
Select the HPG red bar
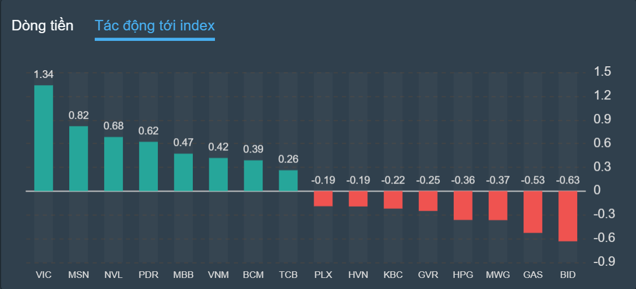[463, 206]
